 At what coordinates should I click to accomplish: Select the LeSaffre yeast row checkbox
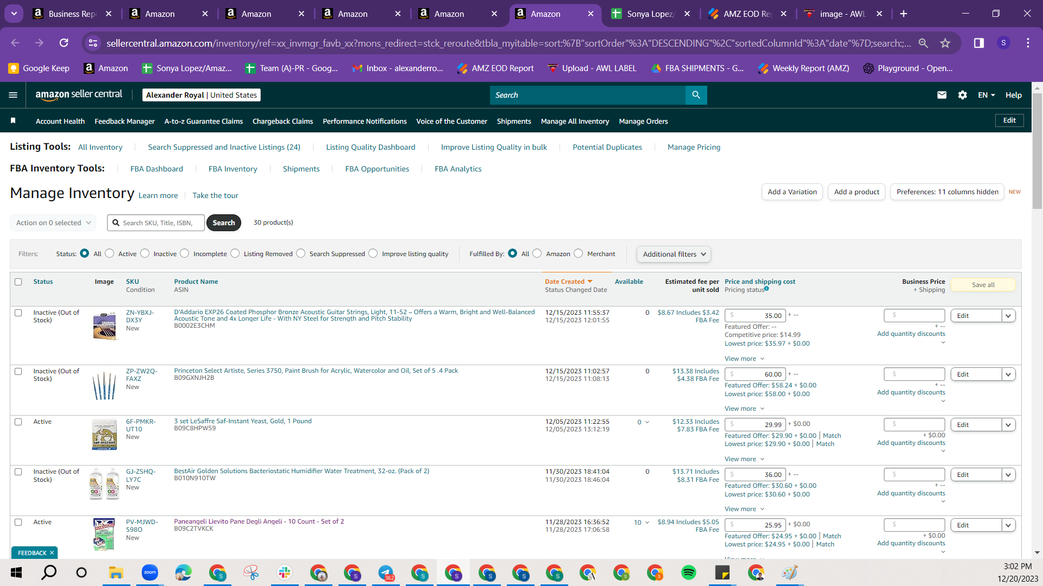[x=18, y=422]
